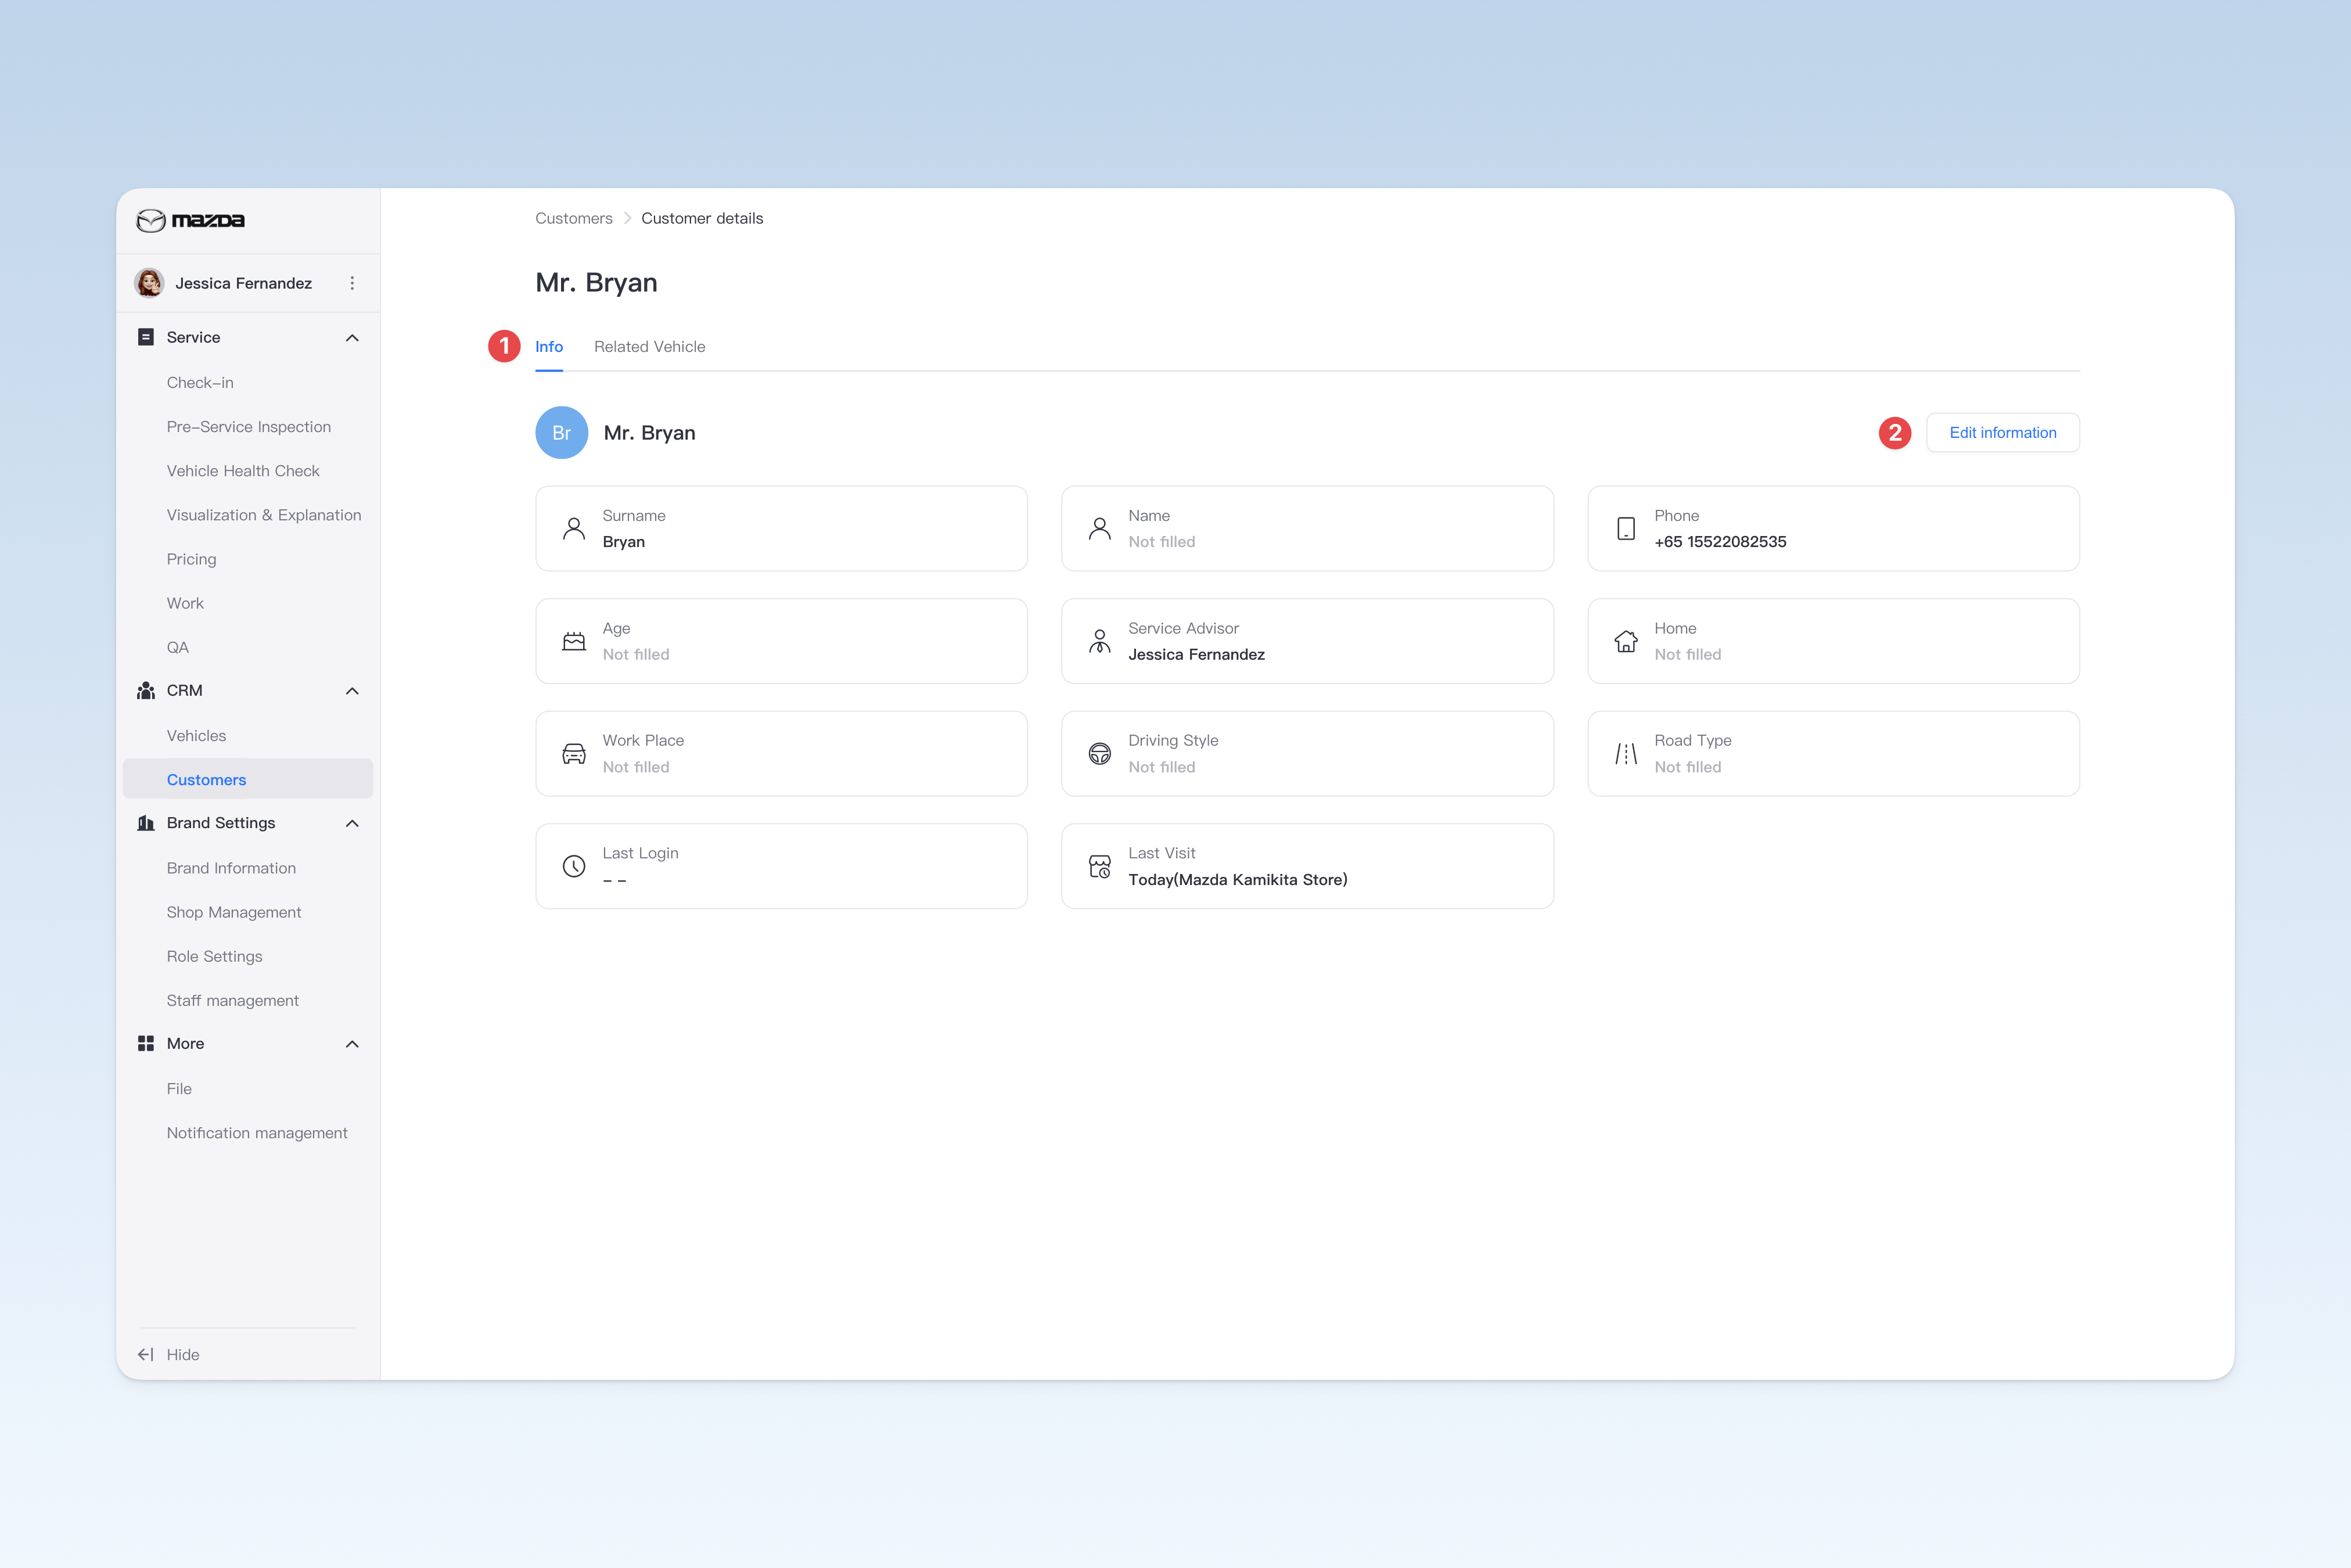
Task: Open Notification management menu item
Action: pyautogui.click(x=257, y=1132)
